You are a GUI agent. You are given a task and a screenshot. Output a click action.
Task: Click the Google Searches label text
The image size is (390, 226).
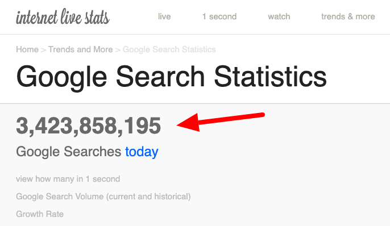pyautogui.click(x=68, y=151)
